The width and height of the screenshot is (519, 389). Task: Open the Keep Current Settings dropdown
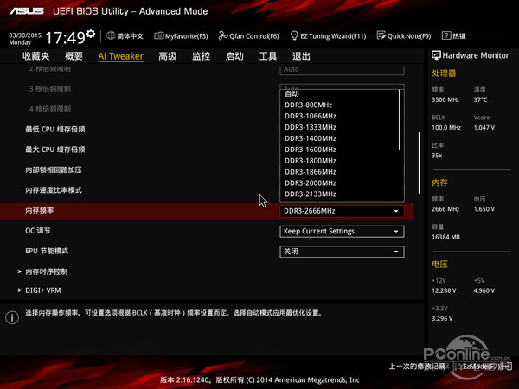[342, 231]
